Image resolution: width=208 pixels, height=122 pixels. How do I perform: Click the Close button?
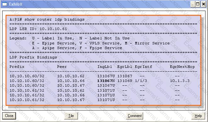(x=9, y=116)
